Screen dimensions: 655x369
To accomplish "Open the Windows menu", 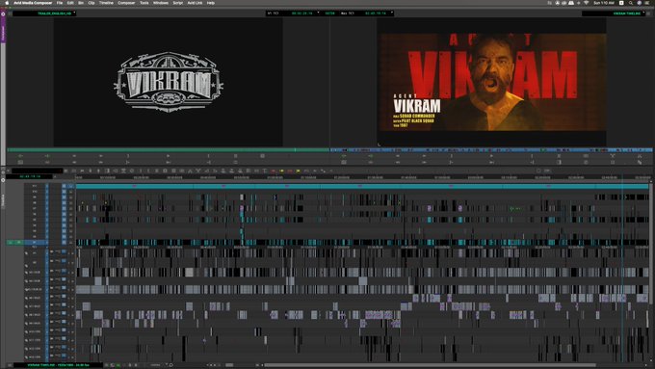I will tap(161, 3).
